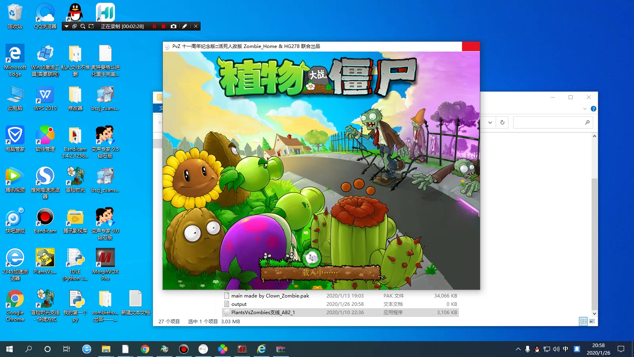Show hidden system tray icons
Image resolution: width=634 pixels, height=357 pixels.
(518, 349)
